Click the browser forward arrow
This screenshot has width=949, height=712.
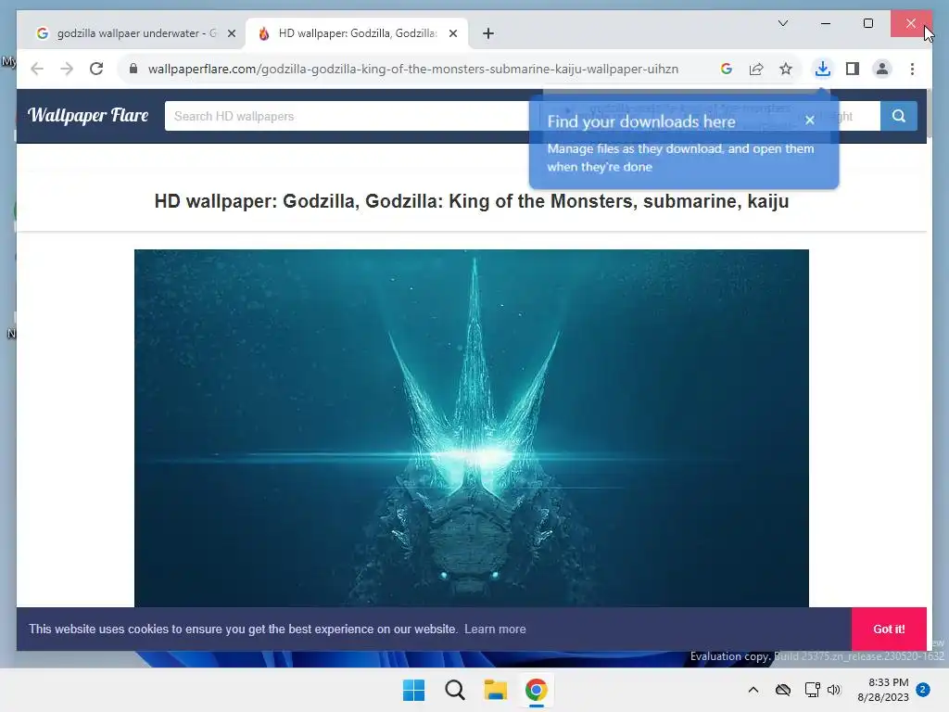click(67, 69)
